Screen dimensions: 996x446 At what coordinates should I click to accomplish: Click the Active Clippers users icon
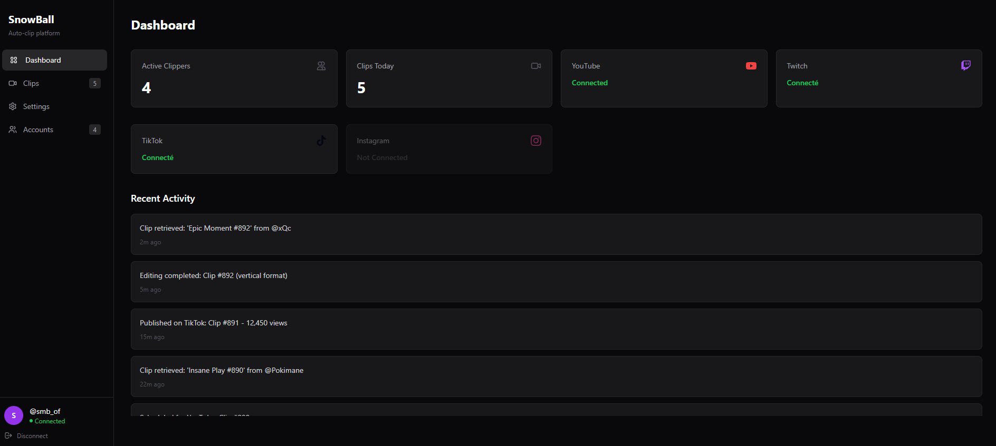(x=321, y=66)
